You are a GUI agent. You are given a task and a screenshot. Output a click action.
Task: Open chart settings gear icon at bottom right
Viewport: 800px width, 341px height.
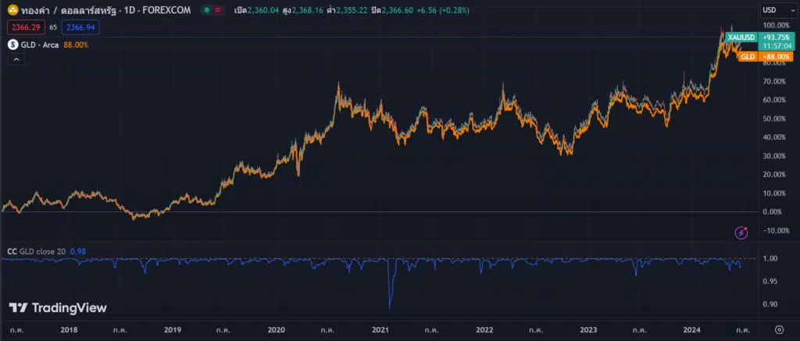coord(779,329)
